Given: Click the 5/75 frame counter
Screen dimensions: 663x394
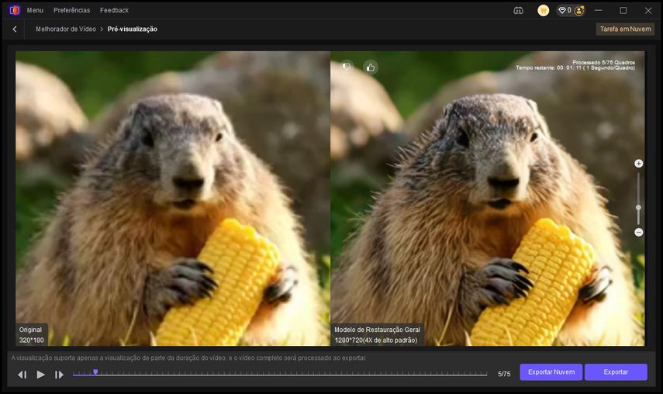Looking at the screenshot, I should coord(504,374).
